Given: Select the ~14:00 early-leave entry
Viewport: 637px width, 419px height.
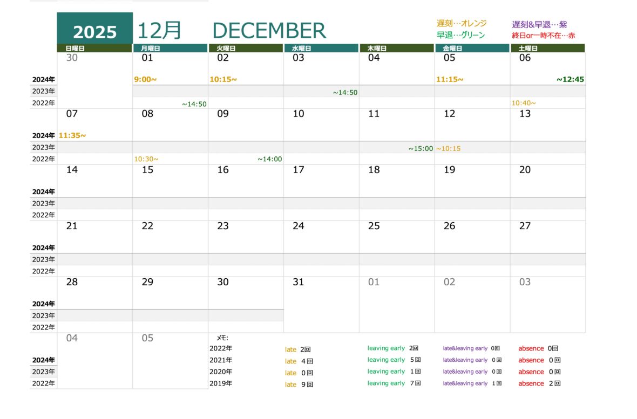Looking at the screenshot, I should coord(269,159).
